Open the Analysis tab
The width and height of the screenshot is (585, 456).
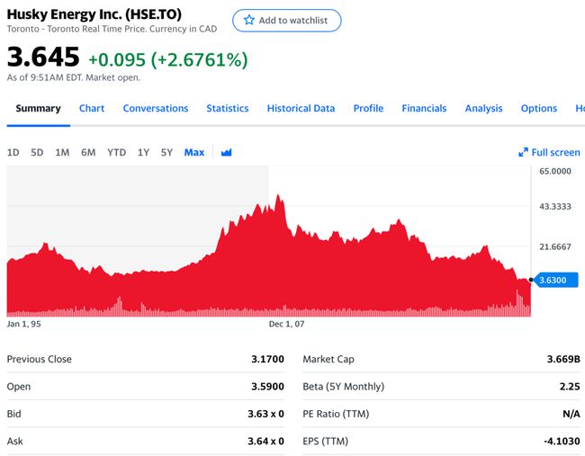pos(483,108)
